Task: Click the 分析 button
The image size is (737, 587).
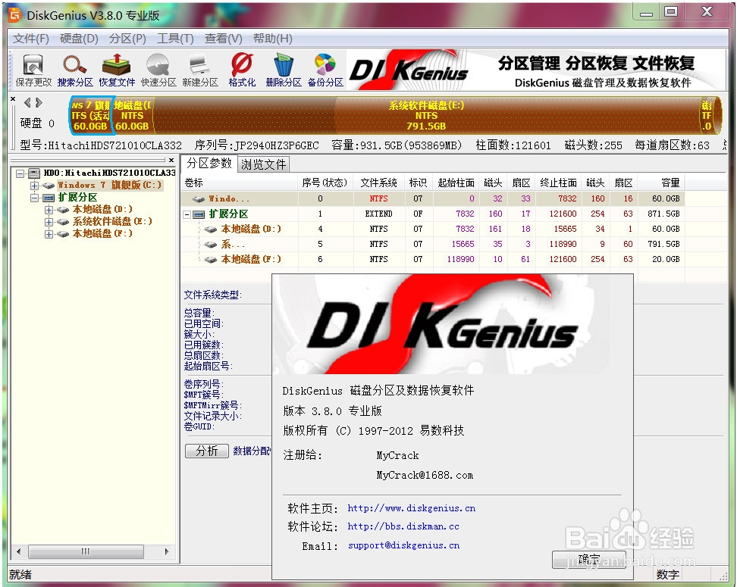Action: 207,451
